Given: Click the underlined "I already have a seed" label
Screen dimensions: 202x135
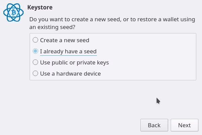Looking at the screenshot, I should tap(68, 51).
